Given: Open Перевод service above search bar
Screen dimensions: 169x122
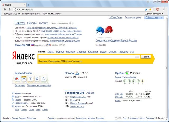Looking at the screenshot, I should (x=123, y=52).
